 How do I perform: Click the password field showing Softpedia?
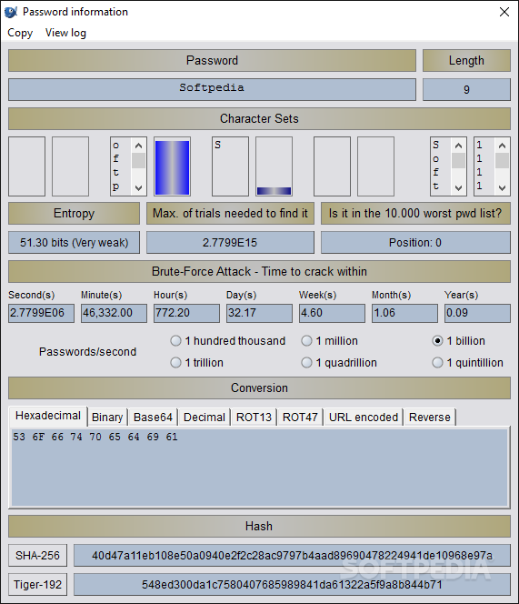212,89
